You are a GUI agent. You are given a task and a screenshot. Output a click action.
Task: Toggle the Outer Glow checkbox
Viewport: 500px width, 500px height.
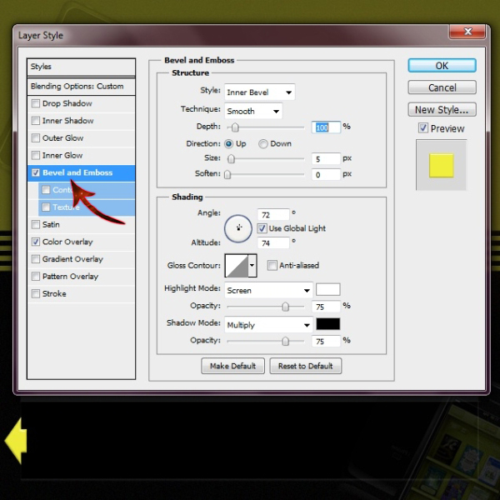tap(36, 138)
